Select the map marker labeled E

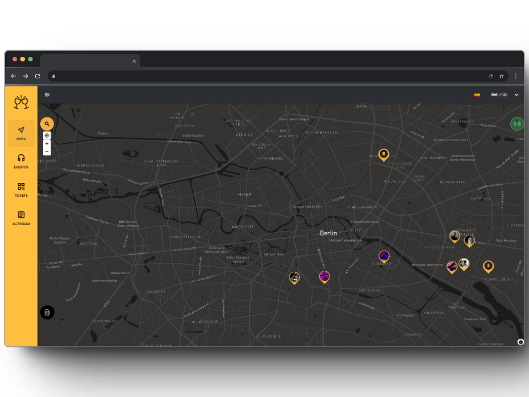pyautogui.click(x=488, y=267)
